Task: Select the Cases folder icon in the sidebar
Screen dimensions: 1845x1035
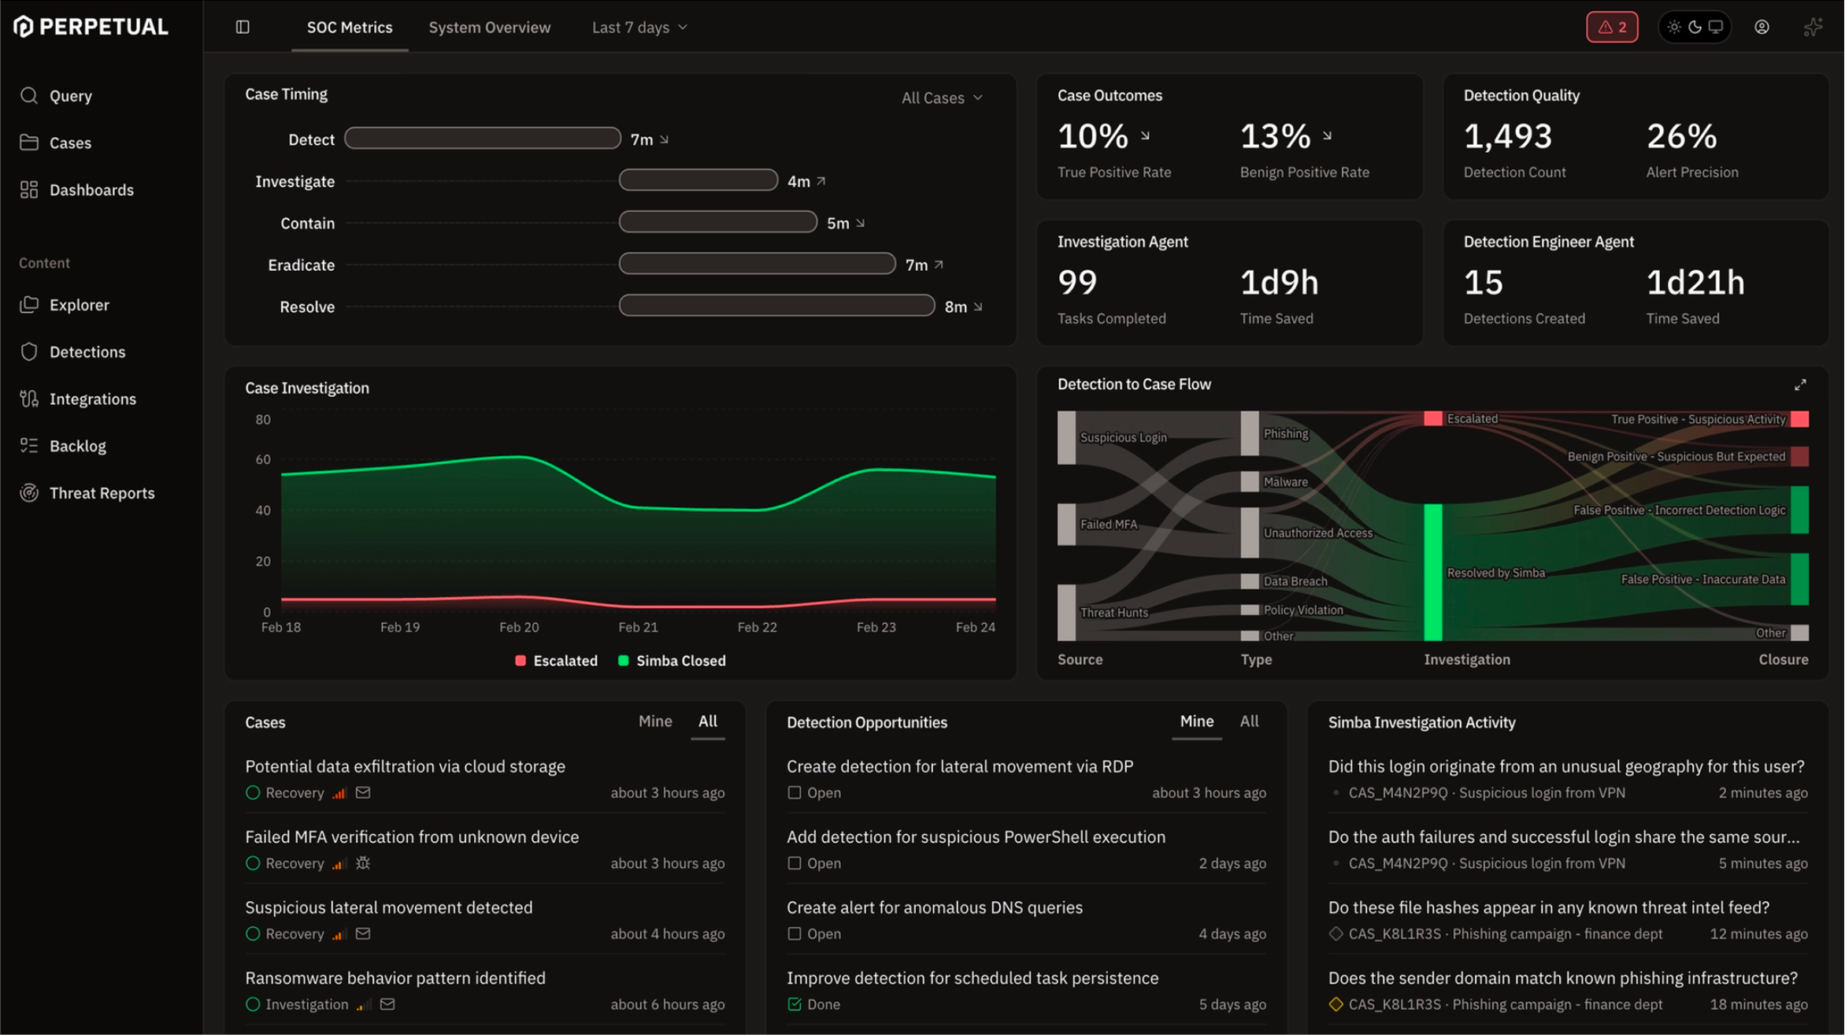Action: 29,143
